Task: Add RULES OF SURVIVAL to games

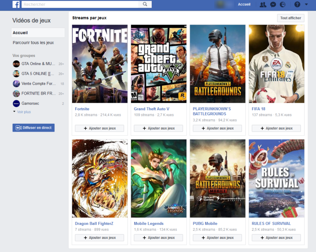Action: [x=276, y=238]
